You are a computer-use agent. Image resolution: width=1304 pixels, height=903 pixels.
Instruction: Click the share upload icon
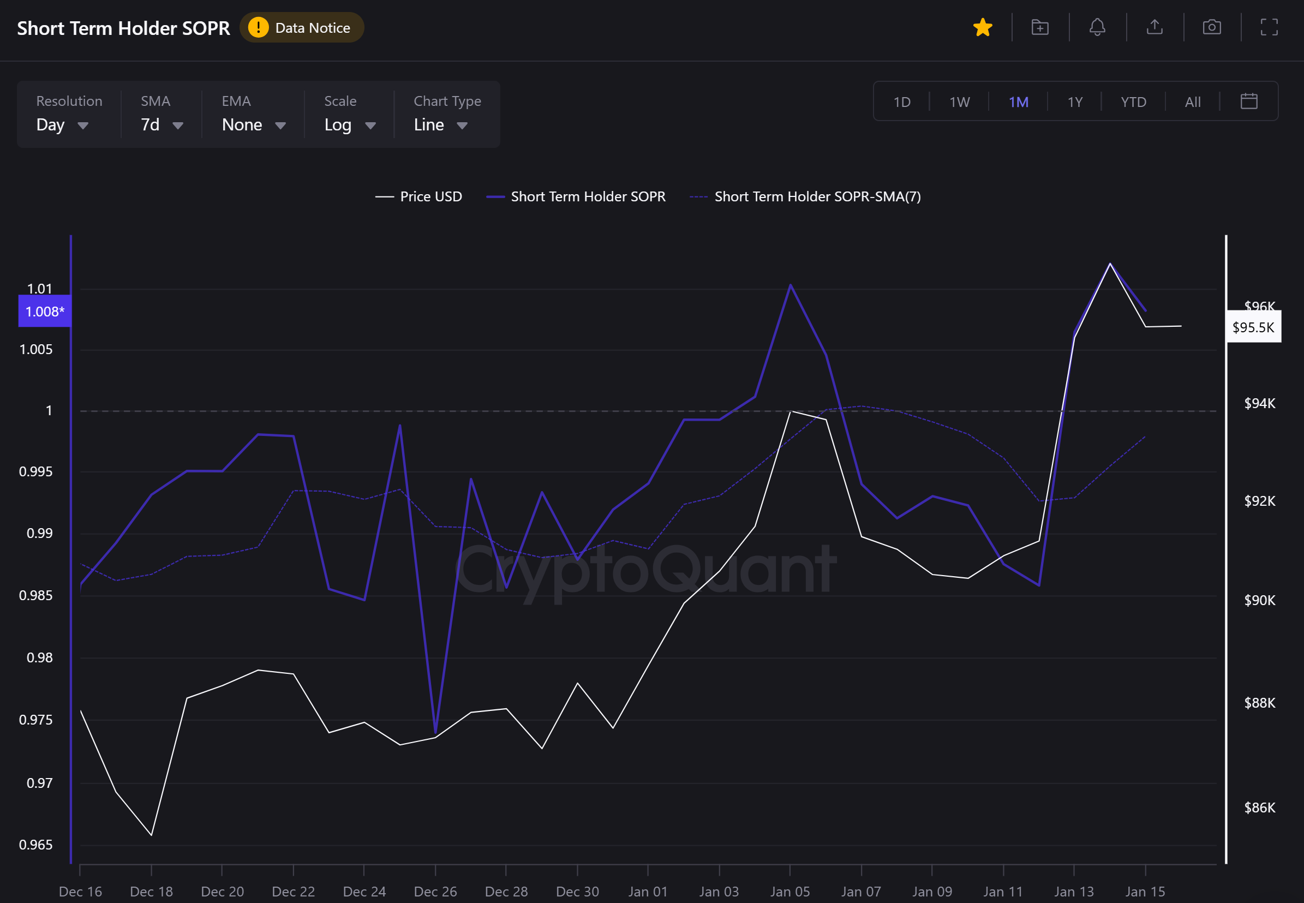[x=1154, y=27]
